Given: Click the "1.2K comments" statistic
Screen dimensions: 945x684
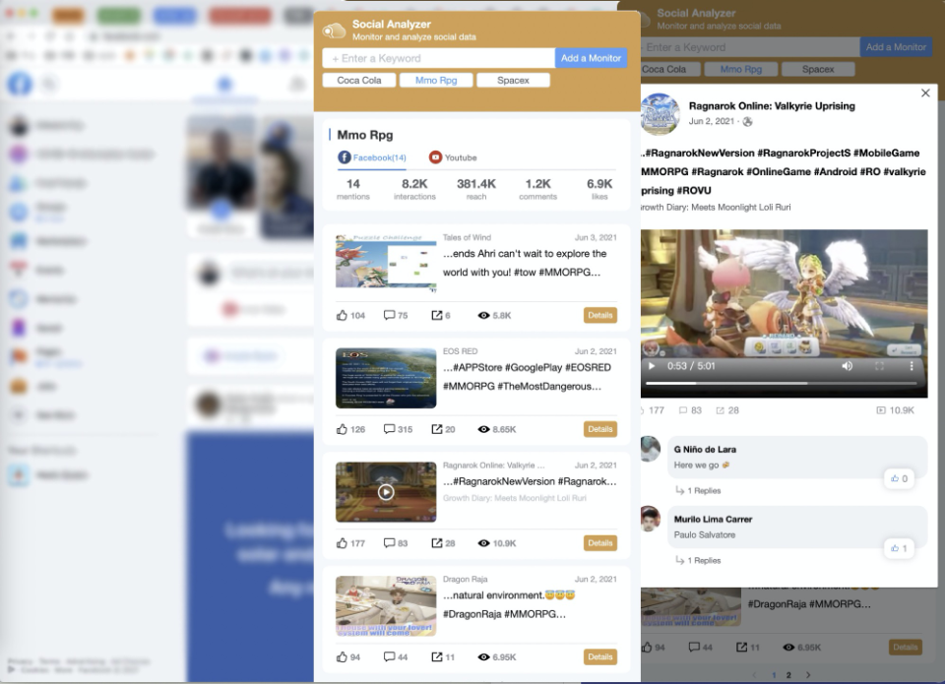Looking at the screenshot, I should (x=537, y=189).
